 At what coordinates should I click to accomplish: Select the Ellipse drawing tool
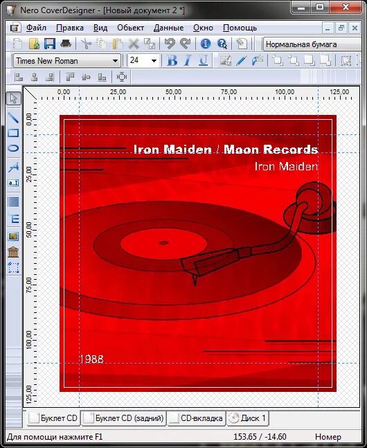pyautogui.click(x=13, y=148)
